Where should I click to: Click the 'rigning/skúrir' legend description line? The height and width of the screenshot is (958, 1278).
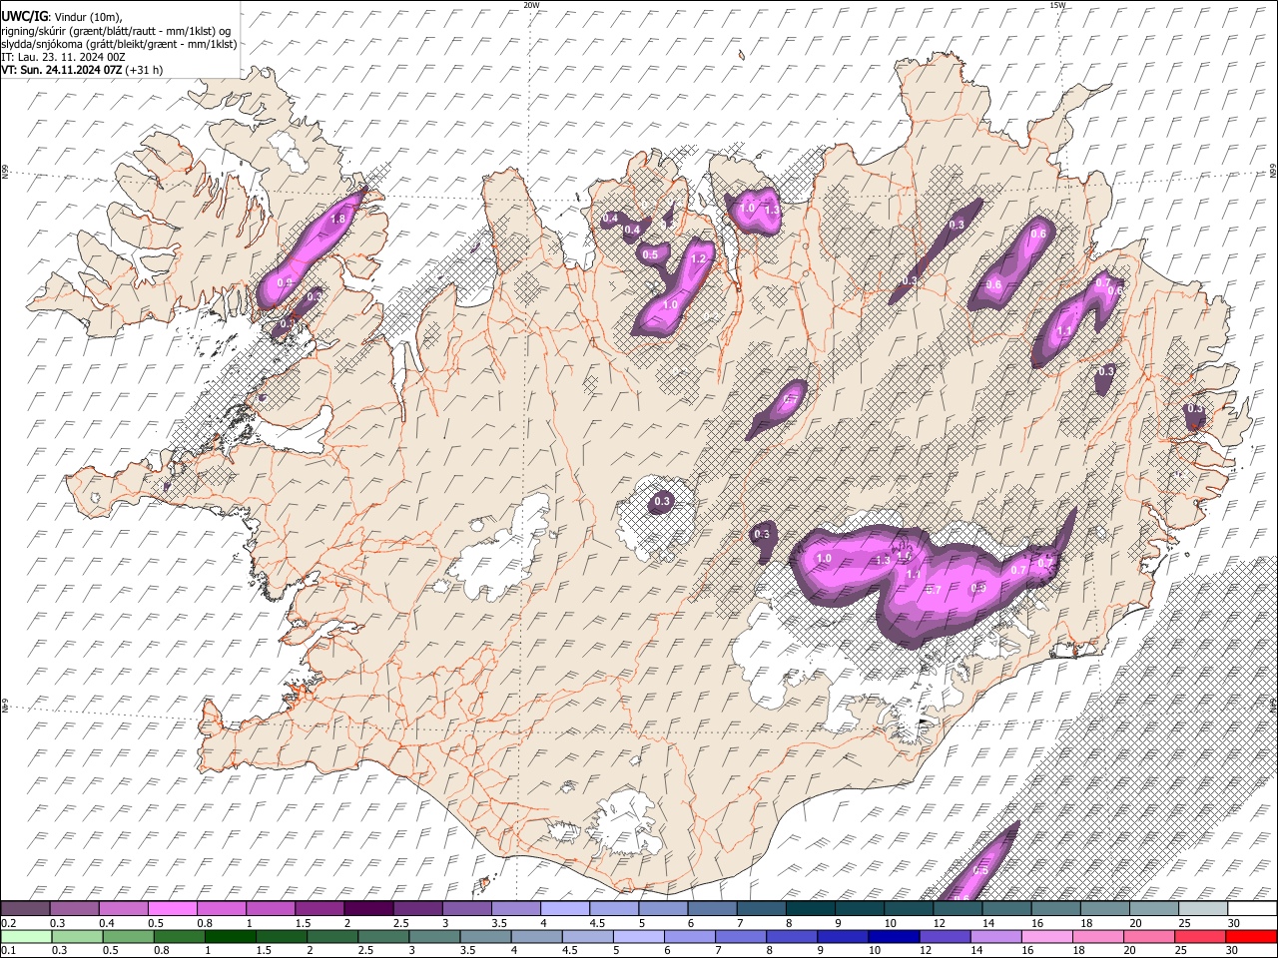tap(116, 31)
